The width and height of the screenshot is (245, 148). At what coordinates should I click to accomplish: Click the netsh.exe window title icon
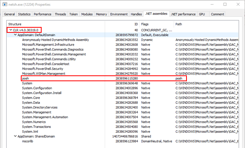click(x=5, y=4)
